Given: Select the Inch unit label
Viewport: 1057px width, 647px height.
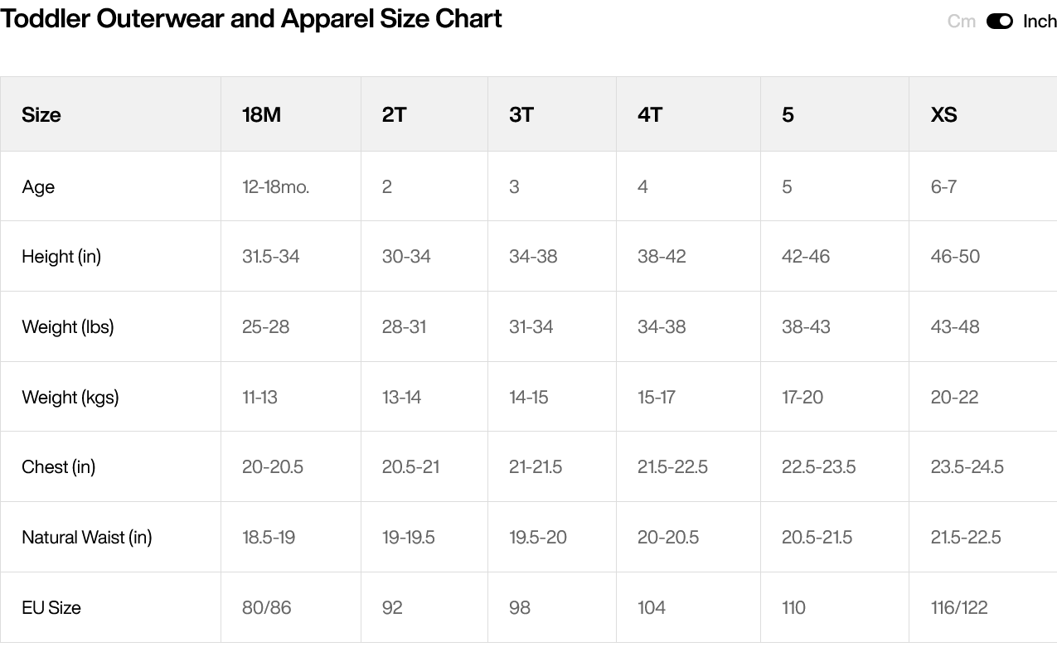Looking at the screenshot, I should 1040,22.
